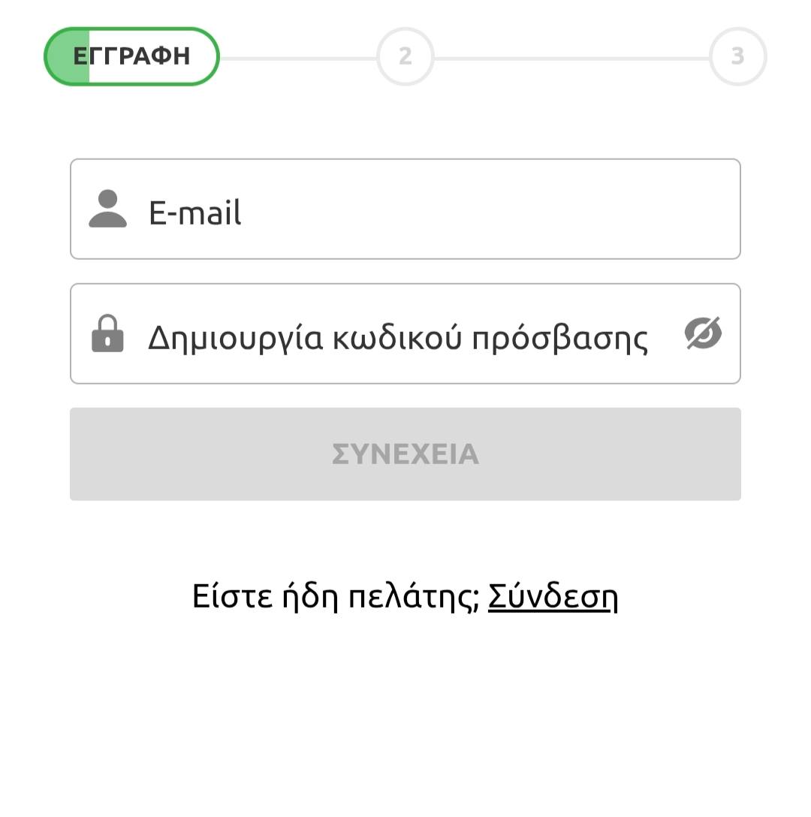Click the person icon in E-mail field
Image resolution: width=811 pixels, height=817 pixels.
[x=107, y=209]
